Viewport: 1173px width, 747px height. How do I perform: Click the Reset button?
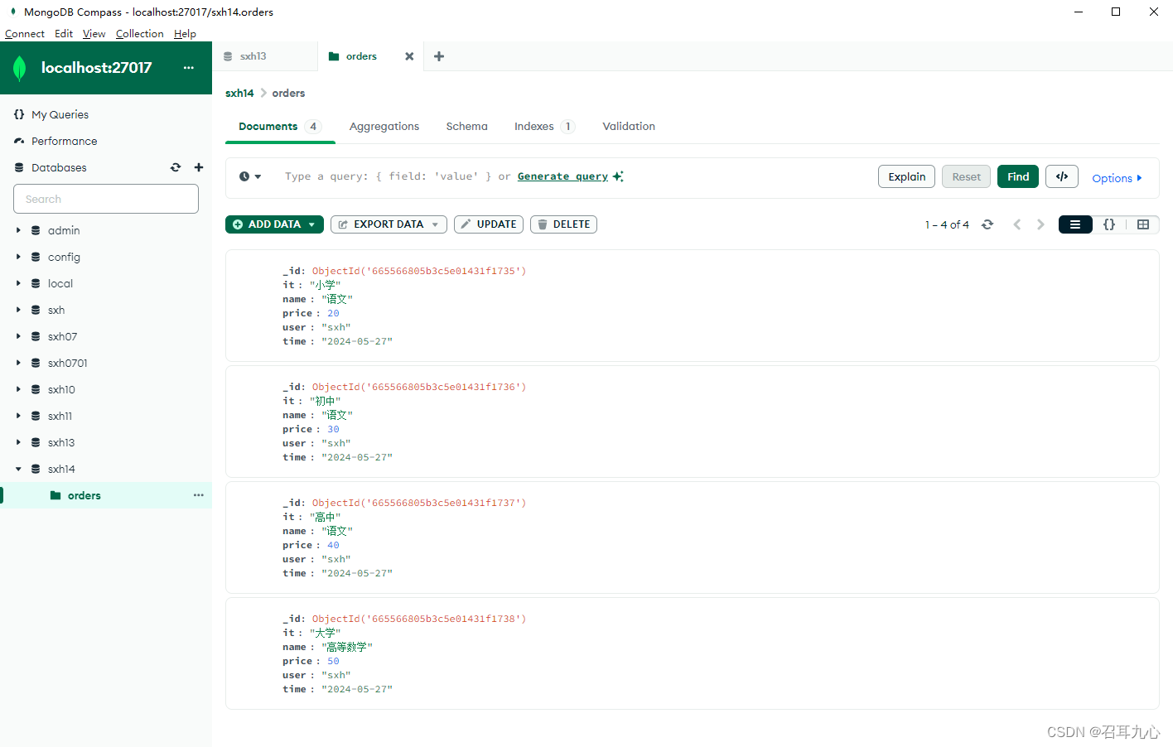pos(966,176)
